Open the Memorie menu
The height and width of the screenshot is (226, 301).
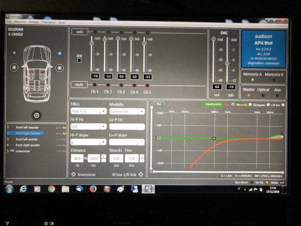20,22
